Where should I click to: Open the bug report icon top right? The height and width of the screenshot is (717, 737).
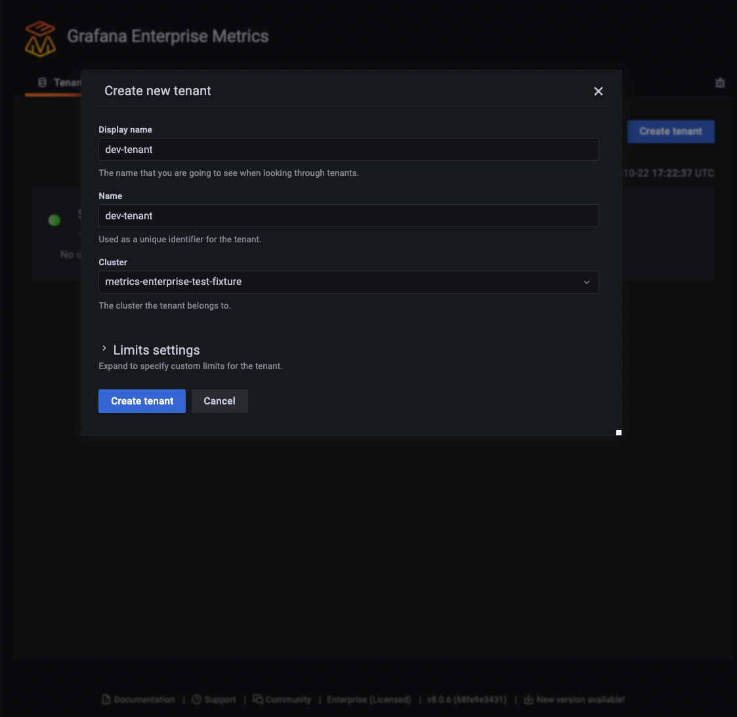719,83
